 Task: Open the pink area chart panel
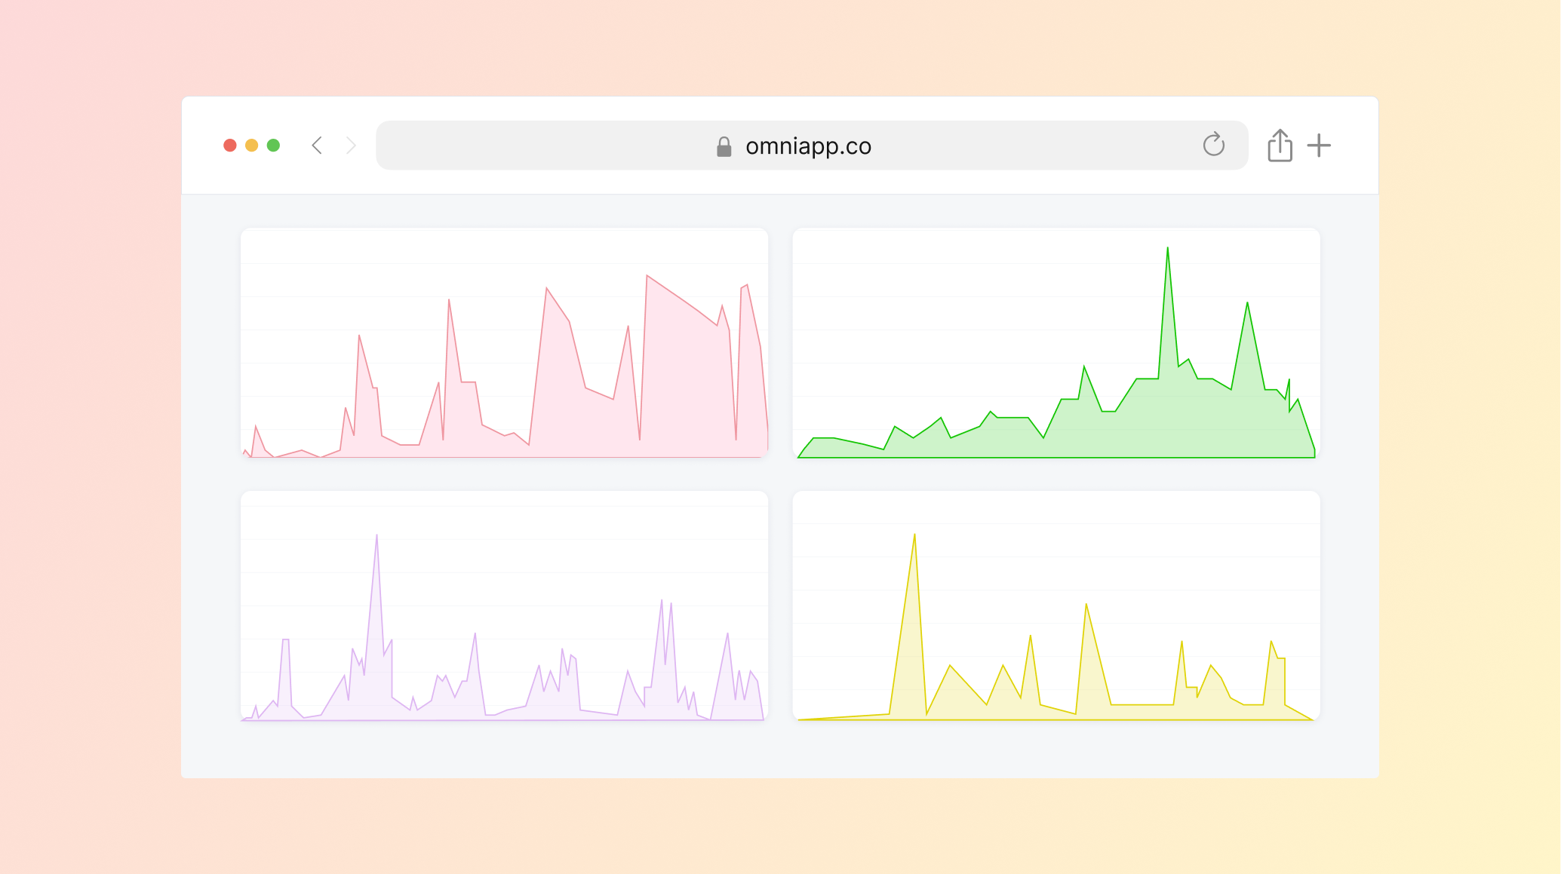click(504, 343)
